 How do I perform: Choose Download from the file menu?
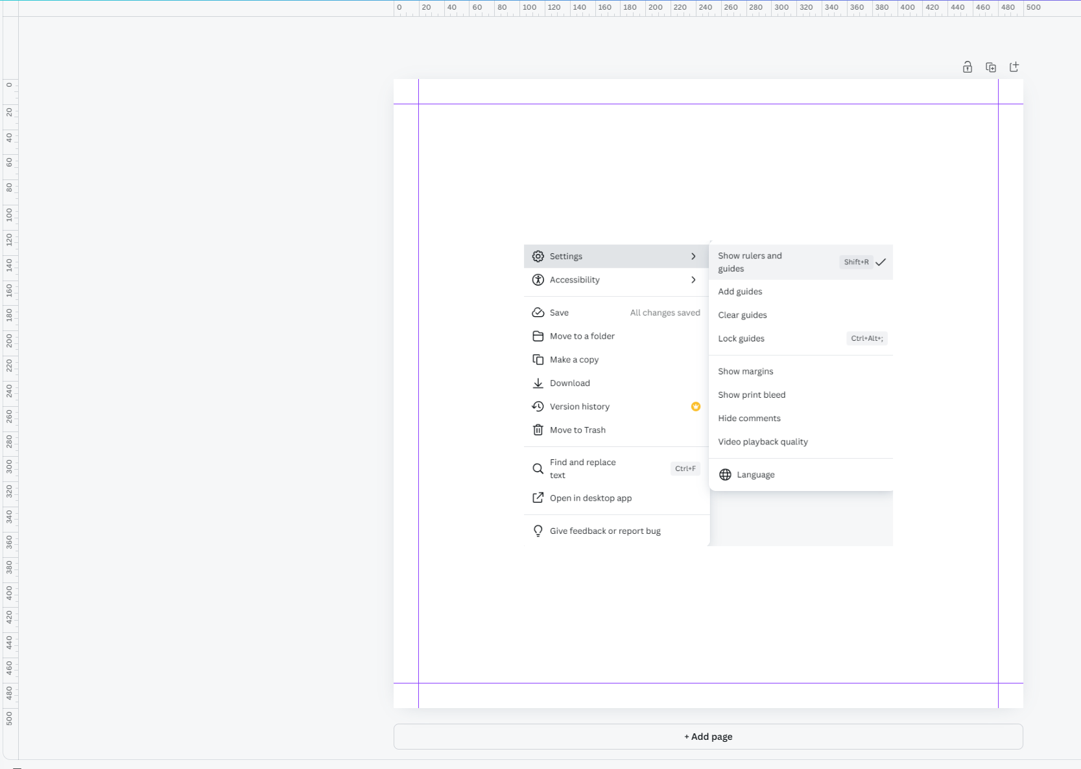pyautogui.click(x=616, y=383)
